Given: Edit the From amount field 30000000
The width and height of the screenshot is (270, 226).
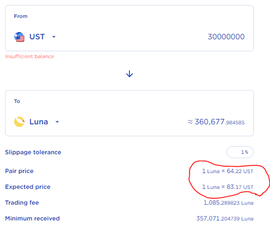Looking at the screenshot, I should click(x=226, y=37).
